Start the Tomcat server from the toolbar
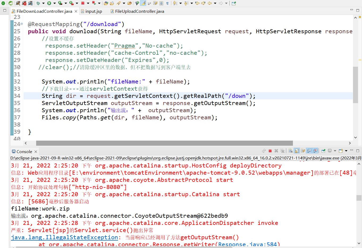Viewport: 362px width, 248px height. (x=18, y=4)
